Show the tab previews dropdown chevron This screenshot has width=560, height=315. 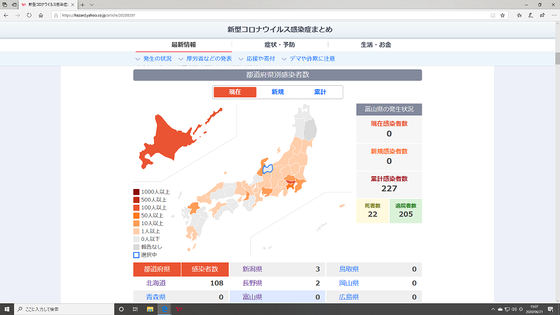point(92,5)
